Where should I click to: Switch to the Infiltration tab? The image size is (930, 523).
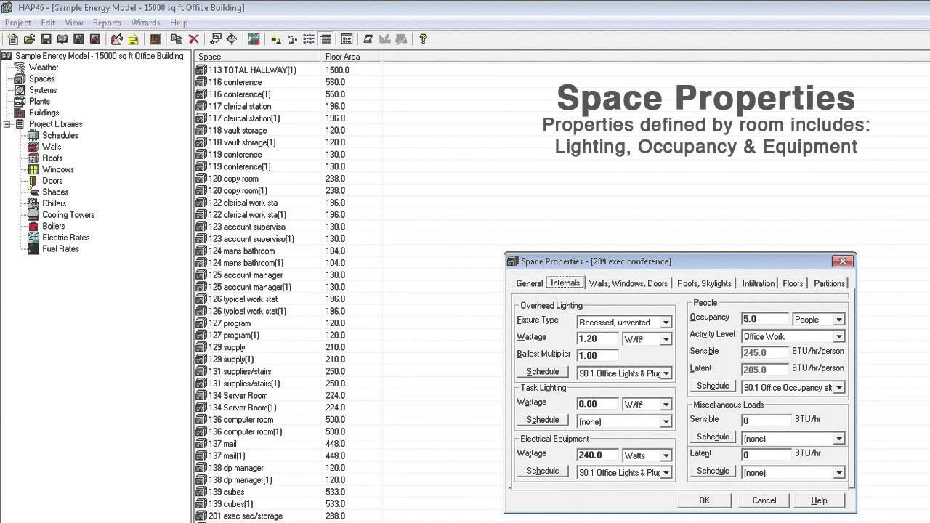click(x=758, y=283)
